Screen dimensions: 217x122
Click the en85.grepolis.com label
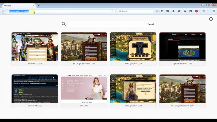coord(133,64)
